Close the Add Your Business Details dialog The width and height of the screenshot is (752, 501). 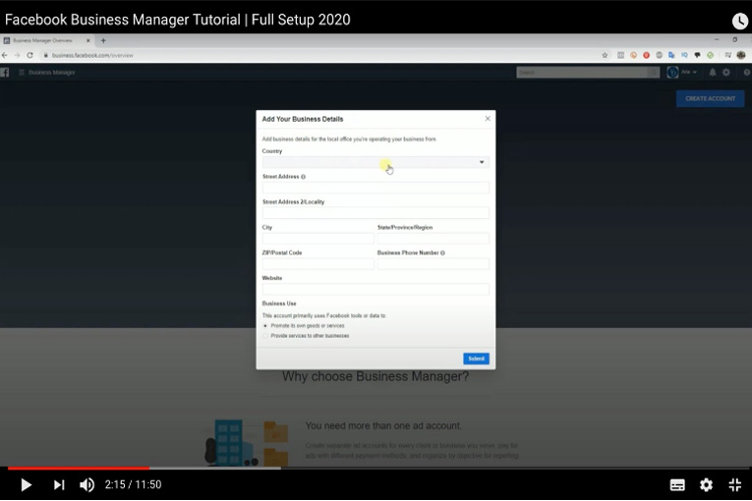[x=488, y=119]
